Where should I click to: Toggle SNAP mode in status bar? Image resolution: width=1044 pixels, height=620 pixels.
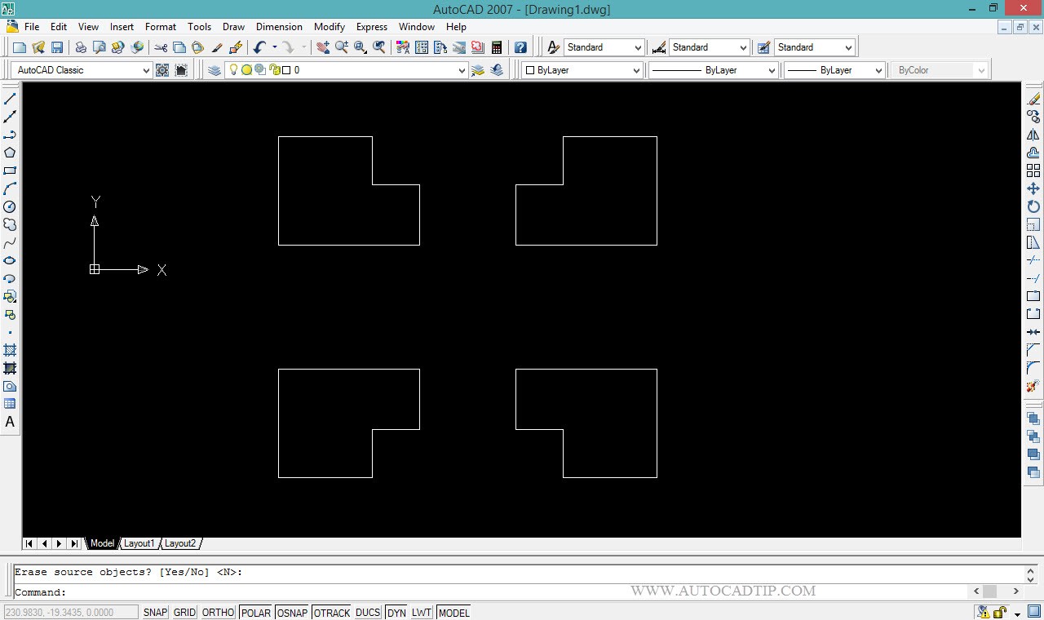[155, 613]
